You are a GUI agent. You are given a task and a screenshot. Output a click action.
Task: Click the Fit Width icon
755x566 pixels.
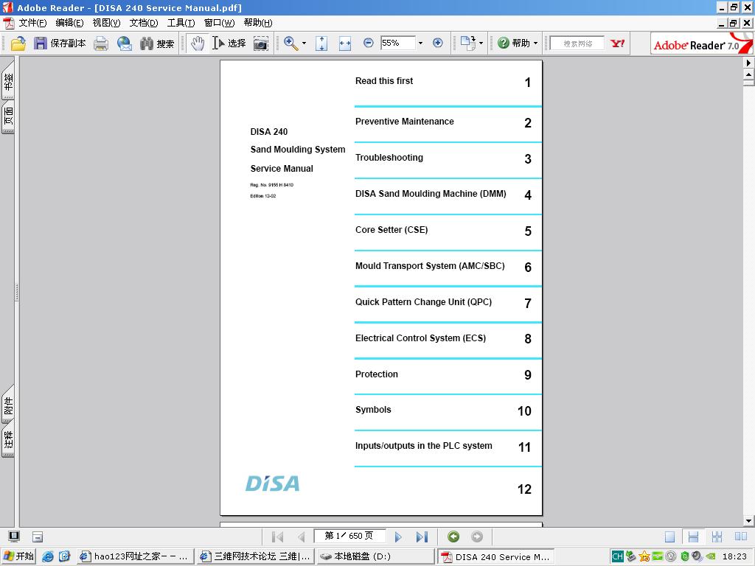[x=345, y=43]
